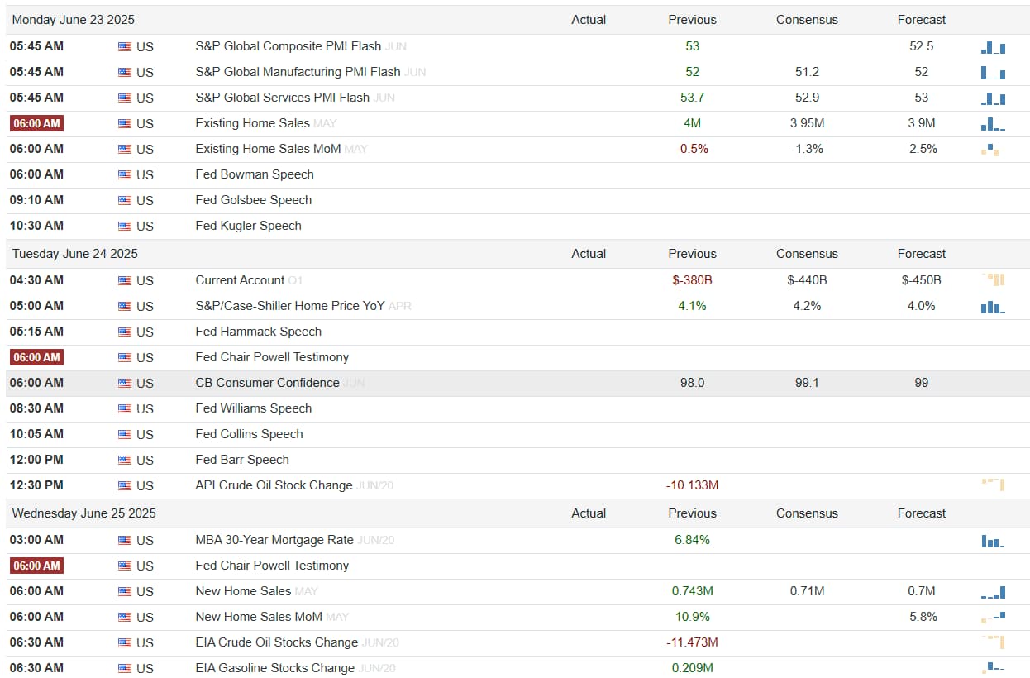The image size is (1030, 678).
Task: Open the Fed Golsbee Speech entry
Action: click(253, 200)
